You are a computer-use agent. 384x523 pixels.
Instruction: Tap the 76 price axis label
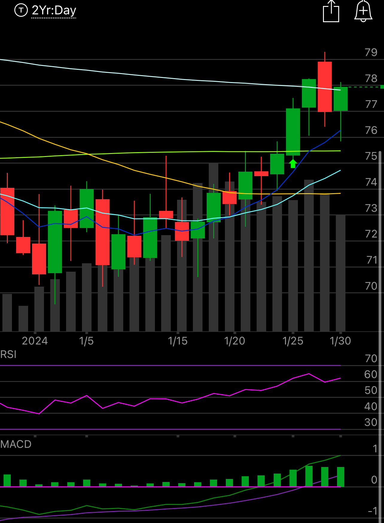pyautogui.click(x=371, y=130)
